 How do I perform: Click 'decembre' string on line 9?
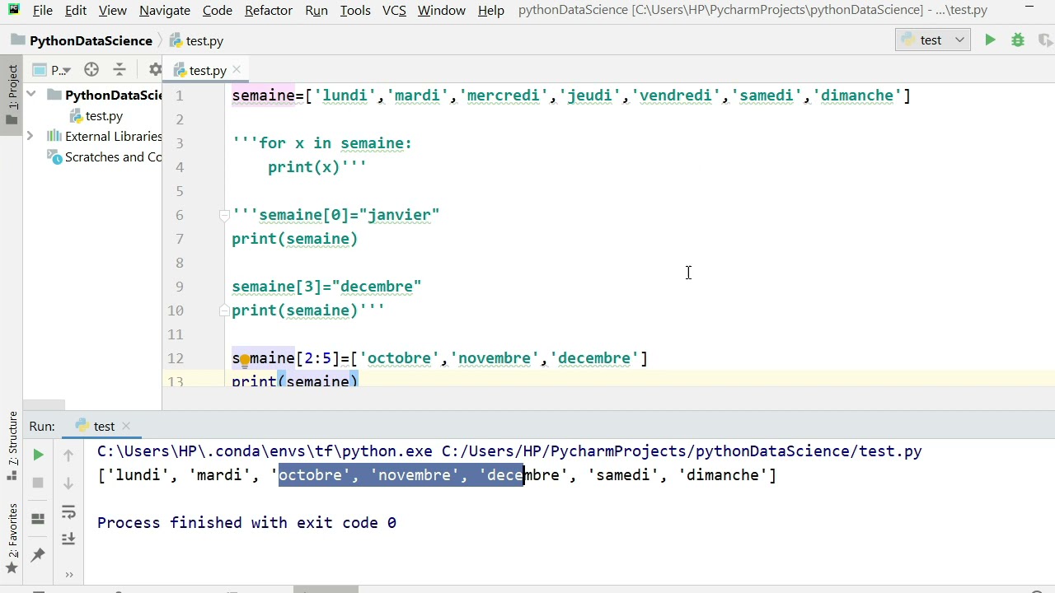[x=377, y=287]
